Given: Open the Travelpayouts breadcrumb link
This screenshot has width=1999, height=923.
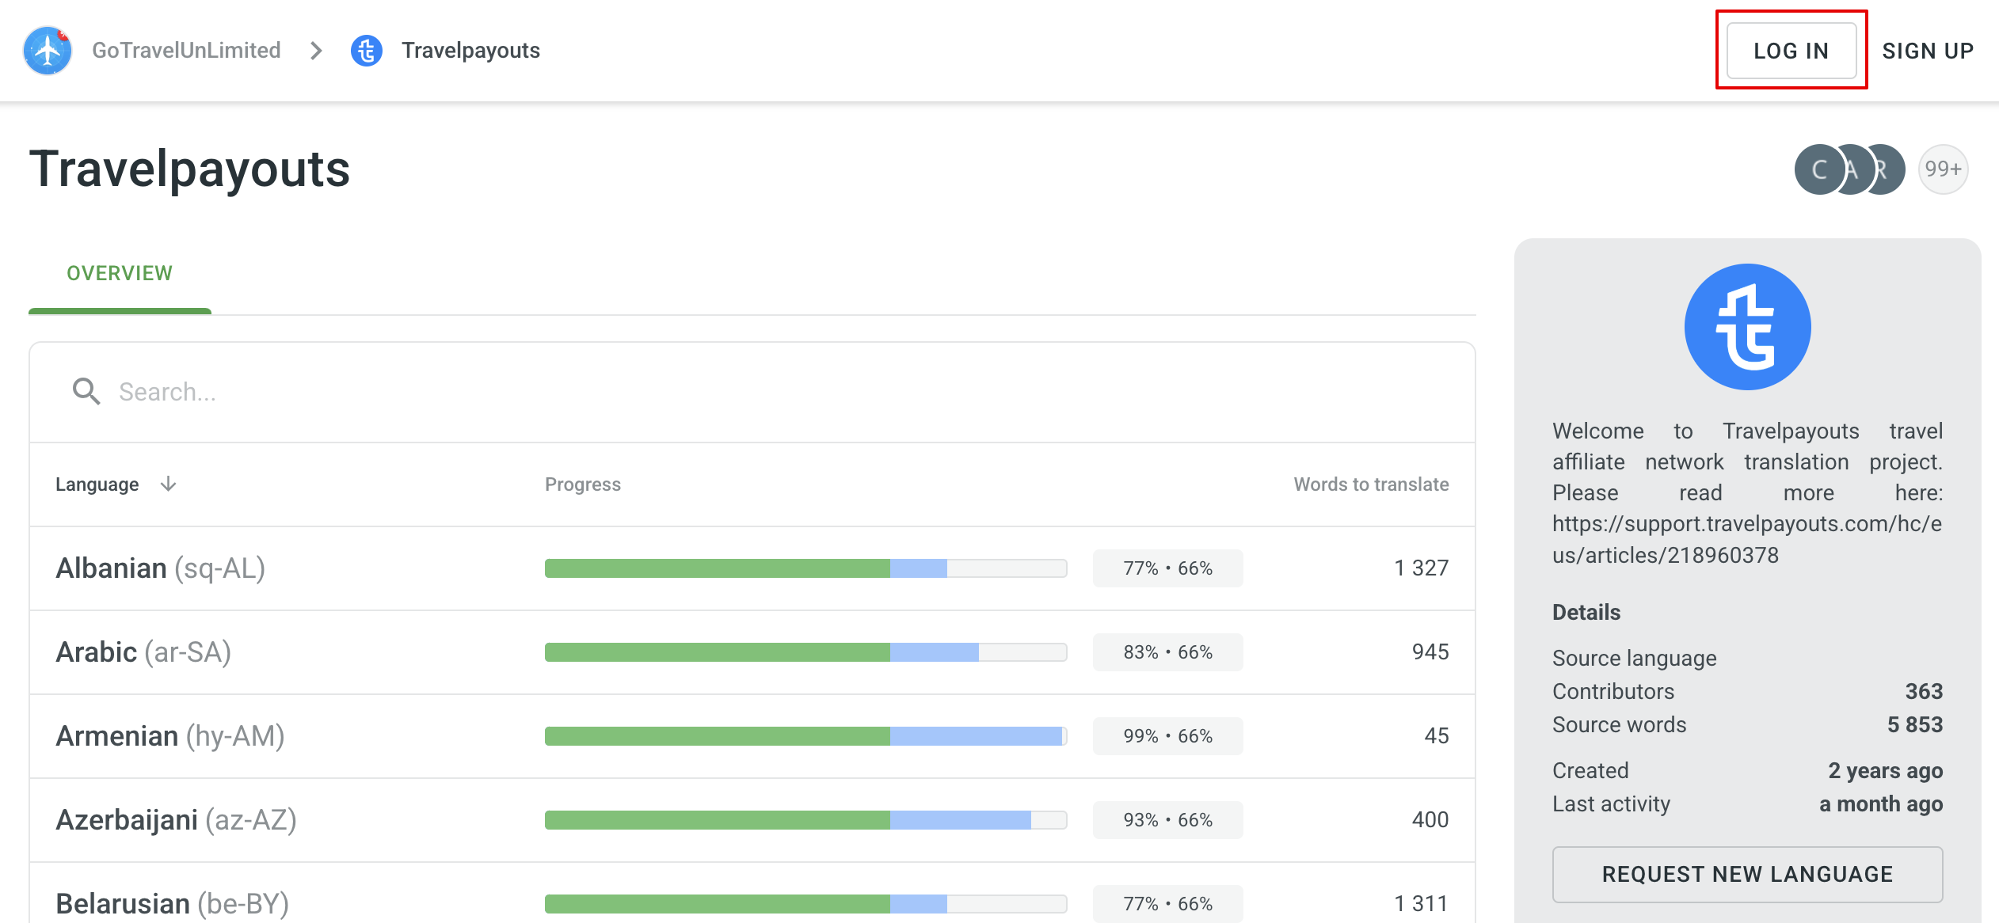Looking at the screenshot, I should coord(470,51).
